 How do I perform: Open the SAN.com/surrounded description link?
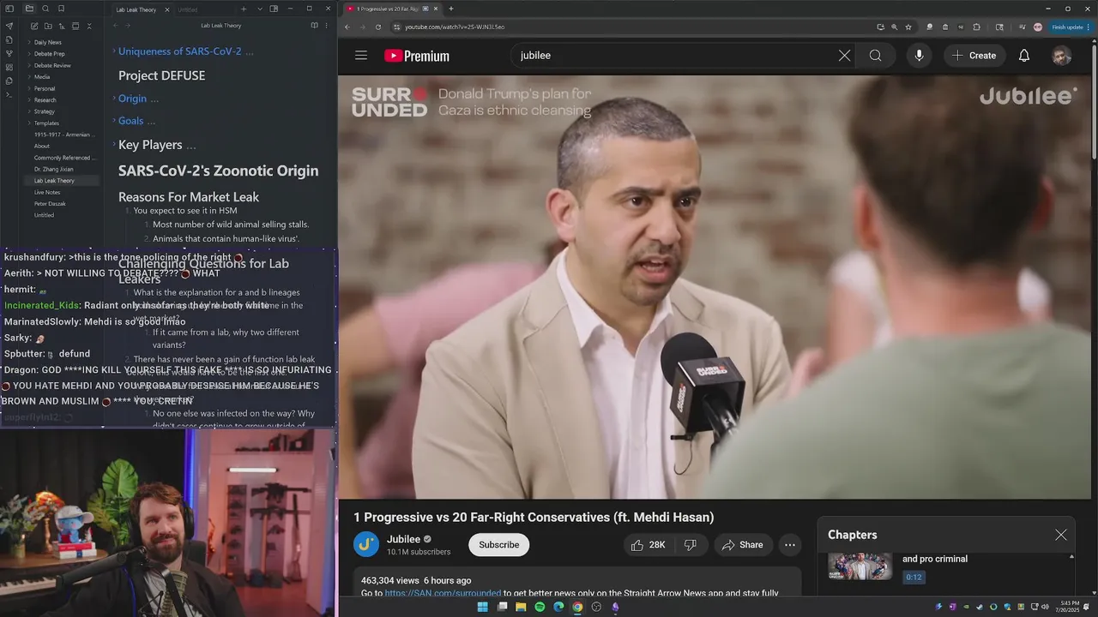pyautogui.click(x=443, y=593)
